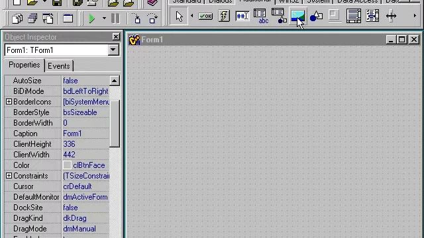
Task: Pick the Image landscape picture component
Action: click(x=297, y=16)
